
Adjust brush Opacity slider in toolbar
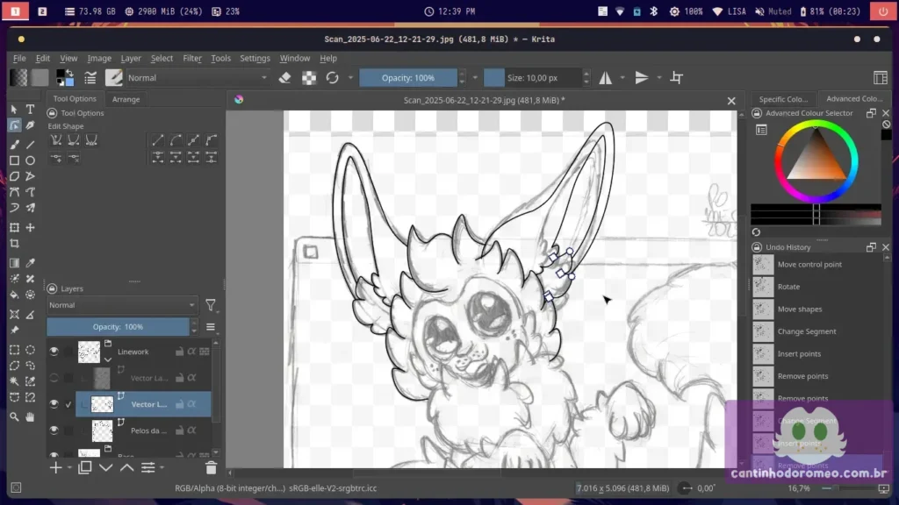[x=408, y=78]
